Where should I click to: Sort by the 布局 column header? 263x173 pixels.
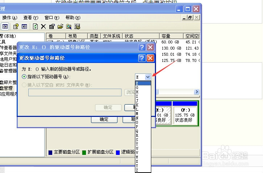(77, 36)
